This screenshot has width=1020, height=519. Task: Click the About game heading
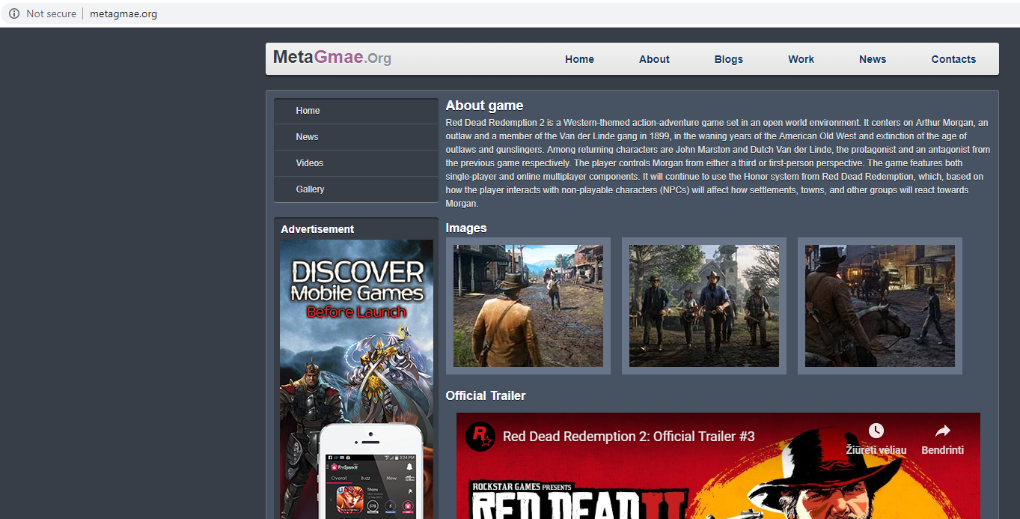pos(484,106)
